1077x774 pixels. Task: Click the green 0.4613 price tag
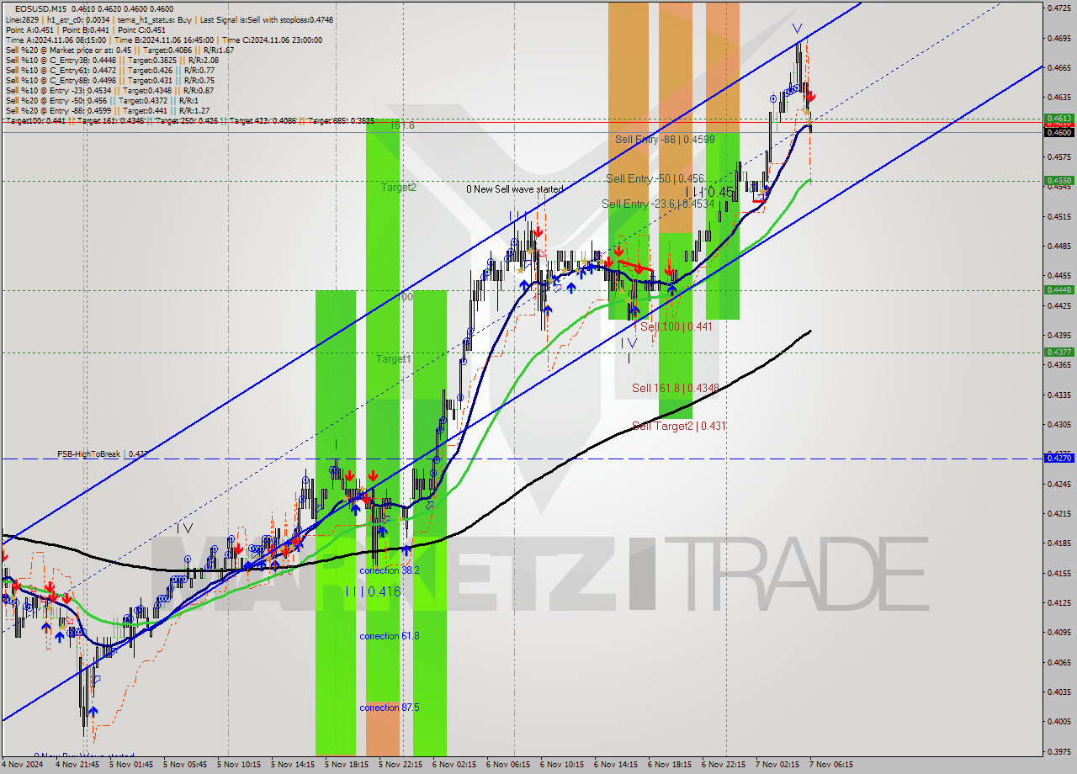coord(1058,119)
